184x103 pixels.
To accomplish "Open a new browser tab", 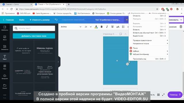I will tap(69, 4).
